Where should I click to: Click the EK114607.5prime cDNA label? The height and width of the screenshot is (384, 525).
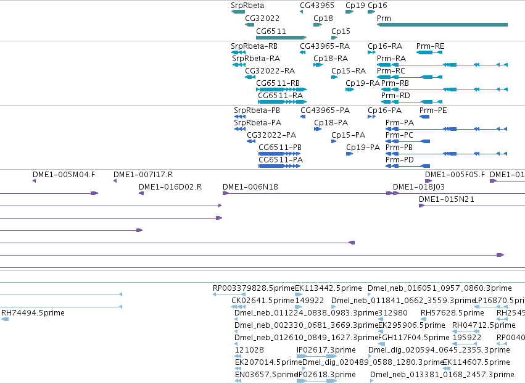click(476, 362)
